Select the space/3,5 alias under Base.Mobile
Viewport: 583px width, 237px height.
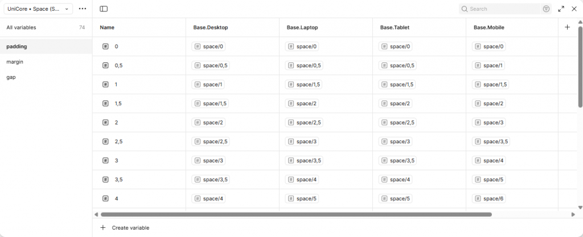(x=491, y=142)
